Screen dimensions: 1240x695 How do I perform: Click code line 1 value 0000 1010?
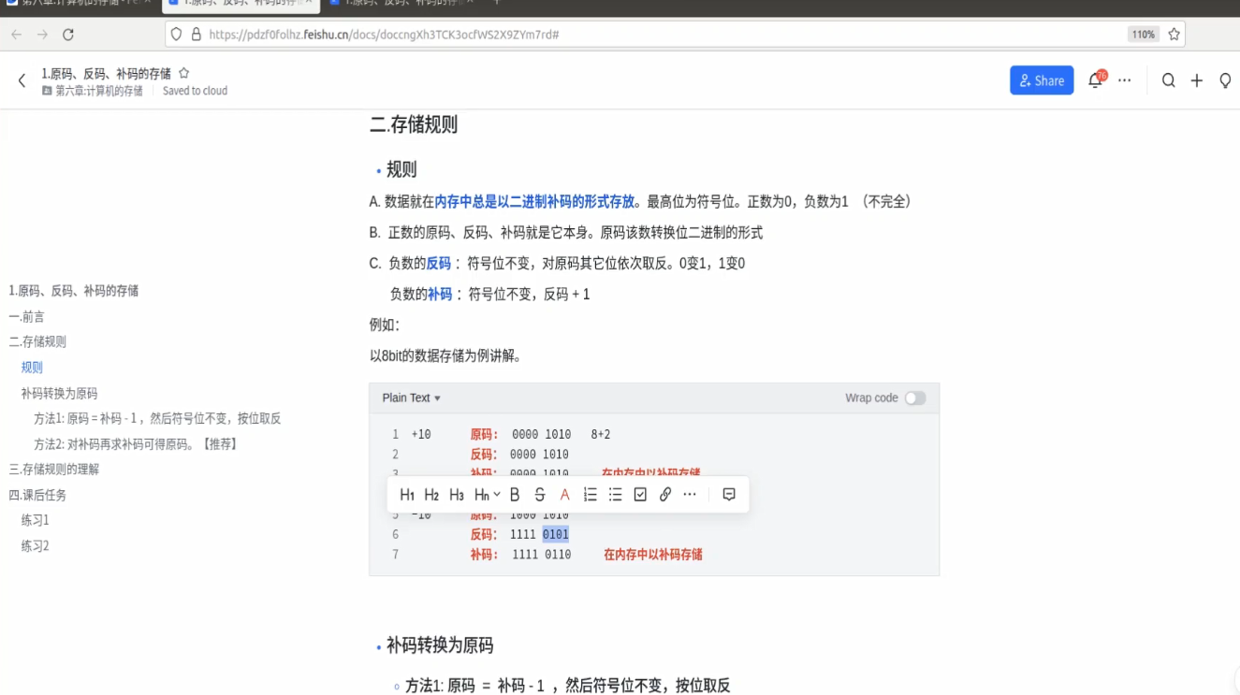point(541,434)
